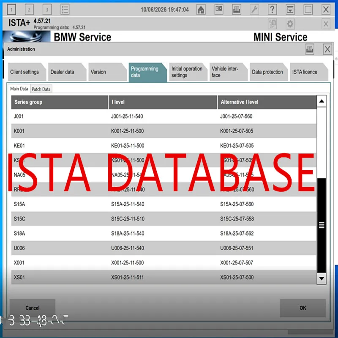Select the Main Data sub-tab
Viewport: 338px width, 338px height.
[19, 89]
